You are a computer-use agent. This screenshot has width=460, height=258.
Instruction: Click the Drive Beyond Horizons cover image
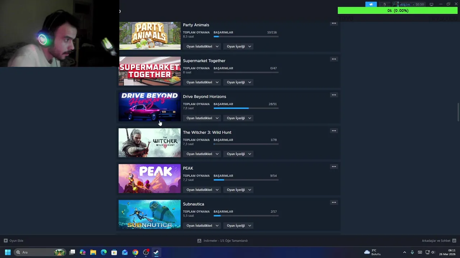pos(149,107)
